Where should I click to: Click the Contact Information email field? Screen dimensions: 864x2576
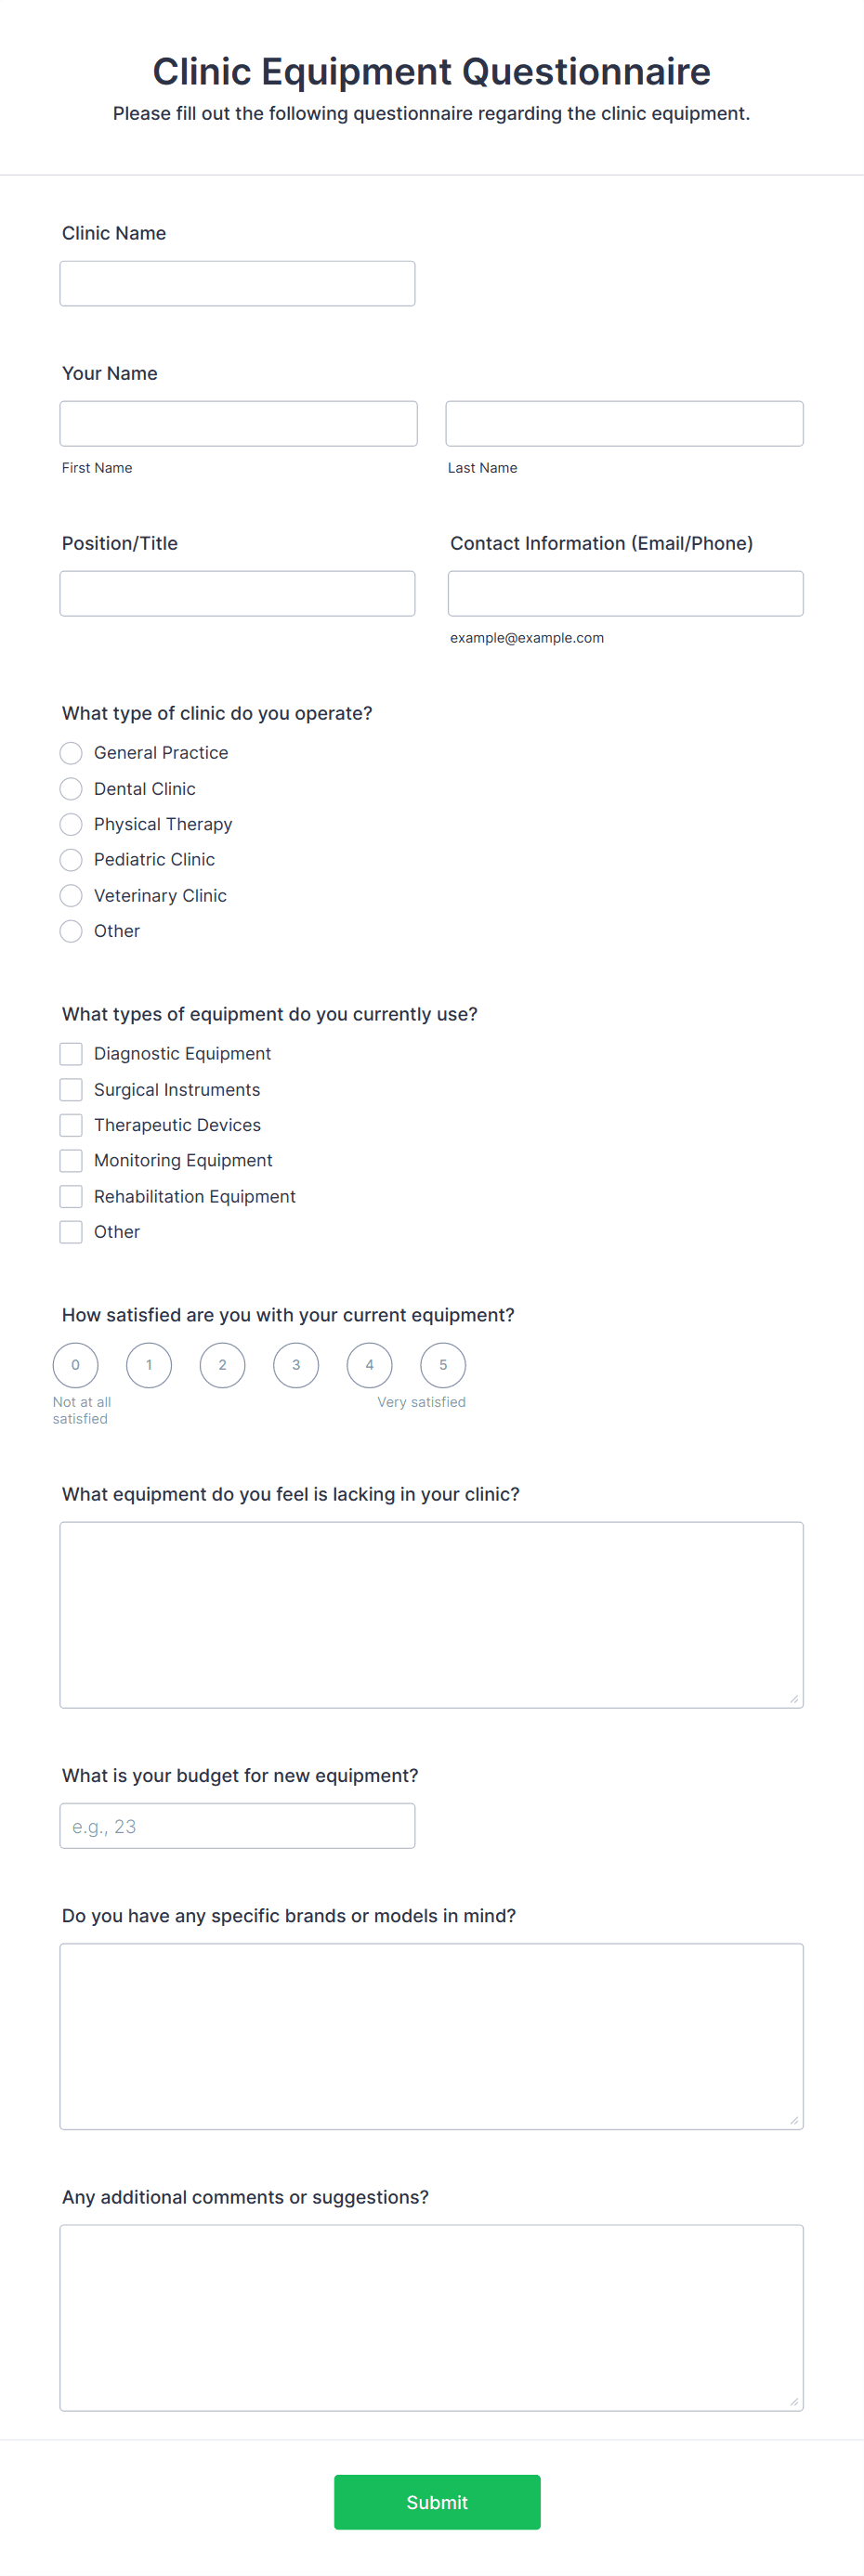click(x=624, y=593)
